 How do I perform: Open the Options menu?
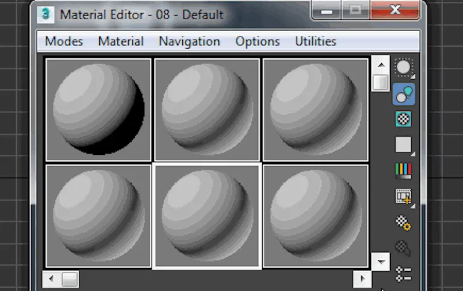pyautogui.click(x=257, y=41)
